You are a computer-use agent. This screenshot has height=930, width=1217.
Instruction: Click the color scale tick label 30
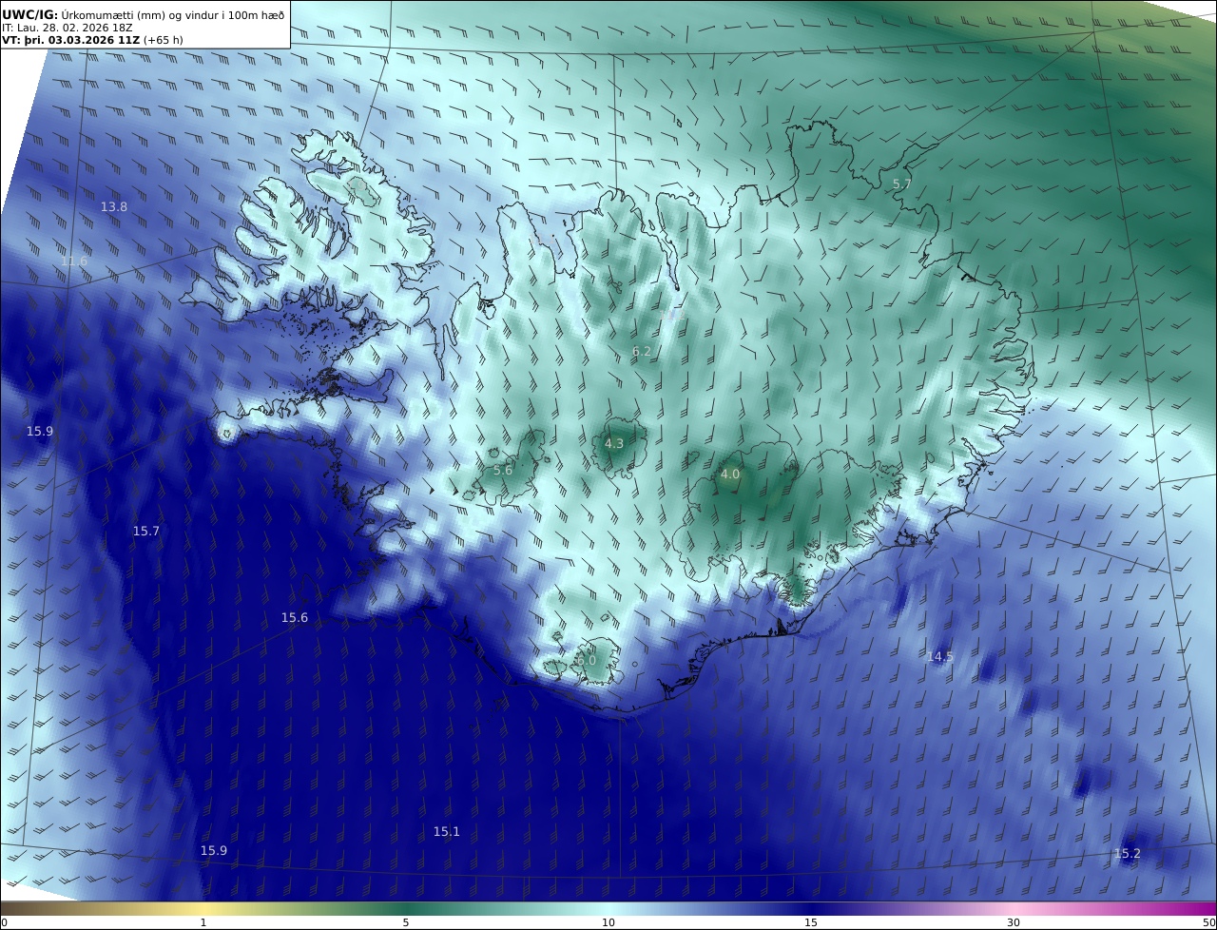click(1014, 922)
